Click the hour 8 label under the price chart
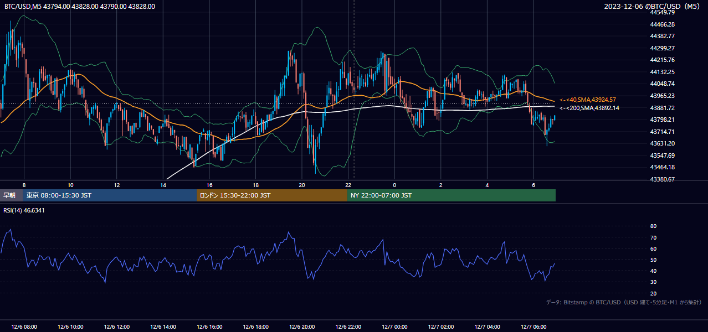Viewport: 708px width, 332px height. [24, 185]
